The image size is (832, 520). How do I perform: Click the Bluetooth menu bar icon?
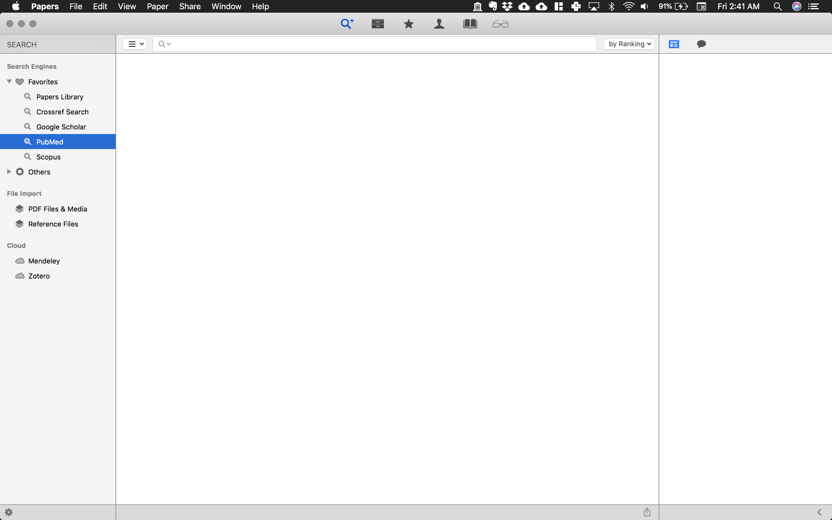click(612, 6)
